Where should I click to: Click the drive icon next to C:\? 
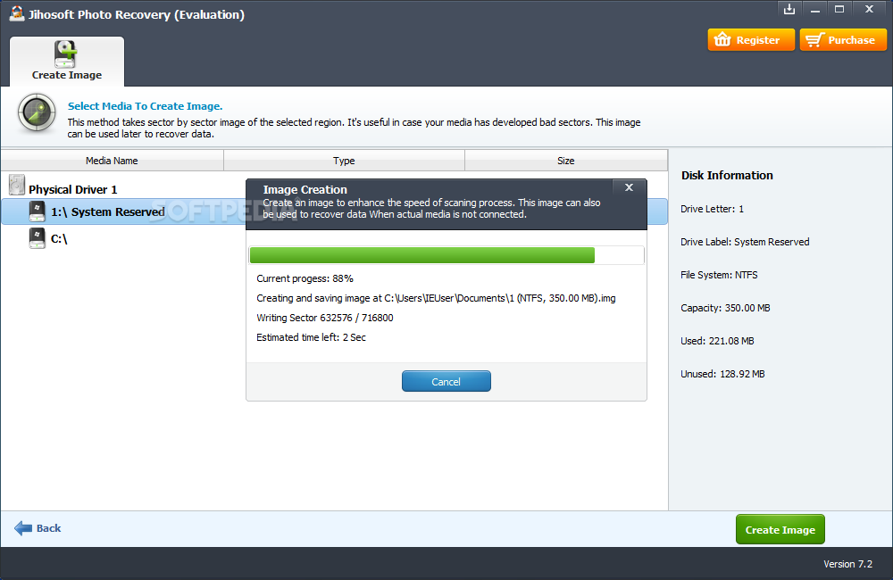tap(37, 238)
